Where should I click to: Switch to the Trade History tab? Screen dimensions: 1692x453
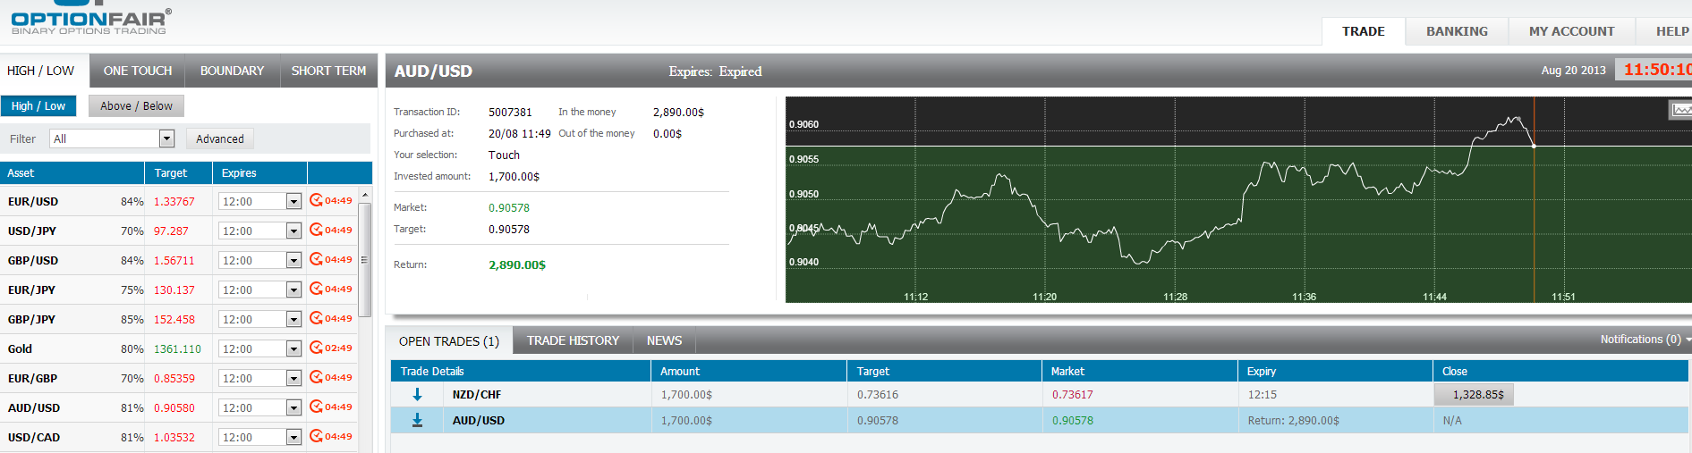click(x=573, y=340)
